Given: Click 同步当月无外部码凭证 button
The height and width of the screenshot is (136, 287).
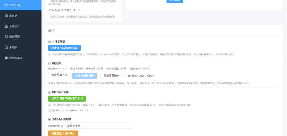Looking at the screenshot, I should (x=65, y=48).
